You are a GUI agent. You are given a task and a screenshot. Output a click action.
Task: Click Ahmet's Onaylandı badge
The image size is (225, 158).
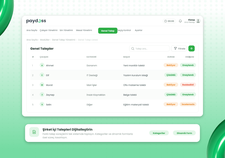coord(188,65)
